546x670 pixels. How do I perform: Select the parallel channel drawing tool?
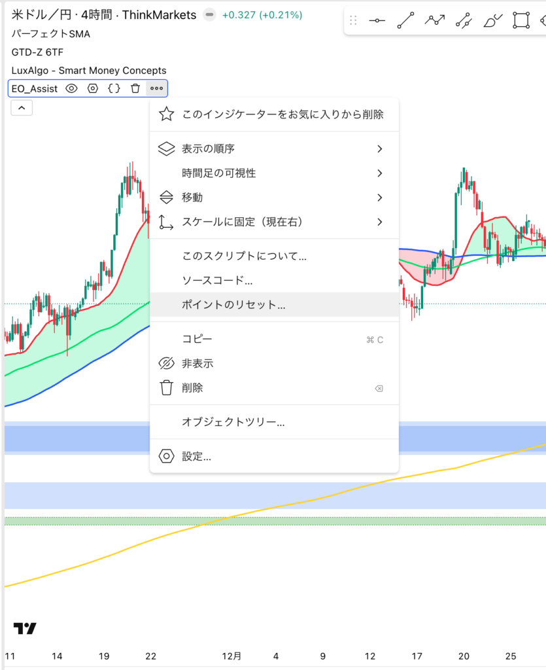click(463, 20)
